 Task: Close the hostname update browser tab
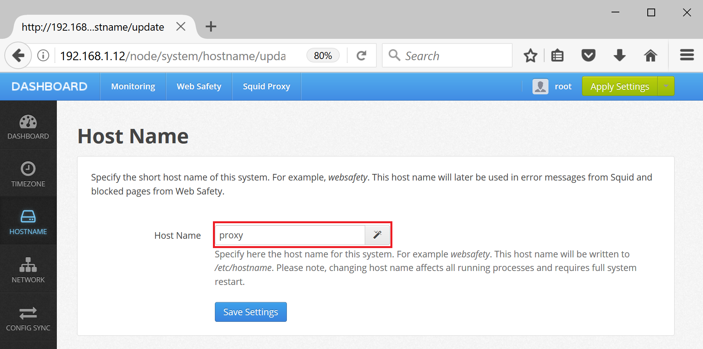[181, 26]
